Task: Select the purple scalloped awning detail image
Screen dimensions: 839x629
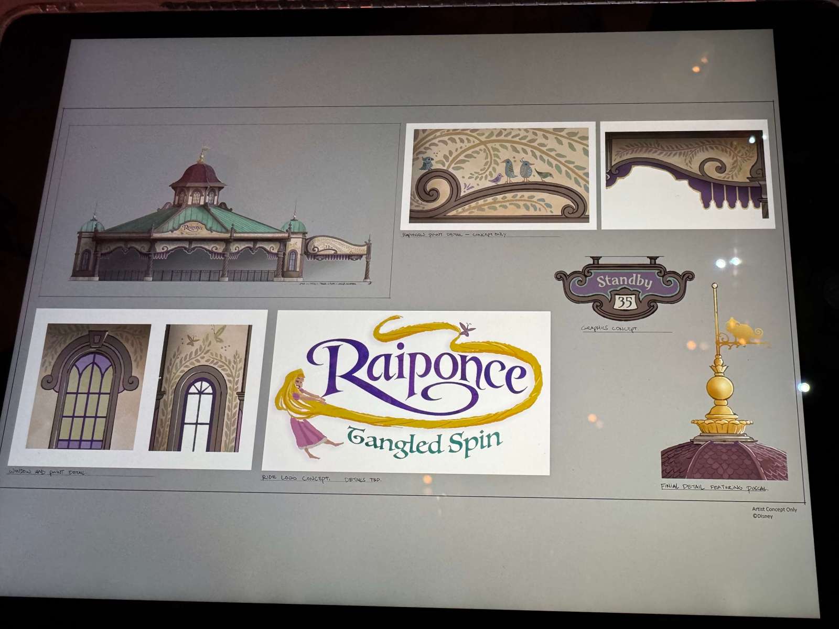Action: point(686,175)
